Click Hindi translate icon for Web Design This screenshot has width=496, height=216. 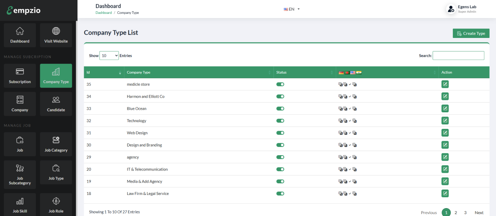tap(354, 133)
